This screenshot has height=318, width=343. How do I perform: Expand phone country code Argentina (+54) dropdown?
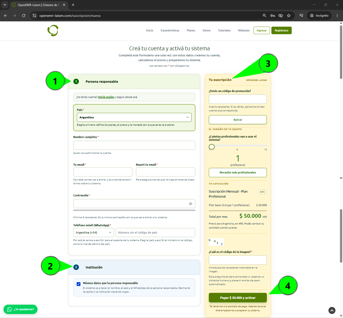tap(93, 233)
